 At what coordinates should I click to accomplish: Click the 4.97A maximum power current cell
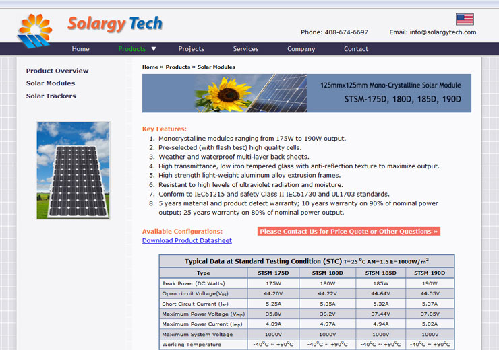point(327,324)
